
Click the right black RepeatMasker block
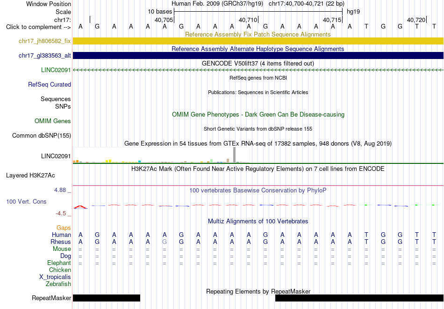(x=359, y=298)
